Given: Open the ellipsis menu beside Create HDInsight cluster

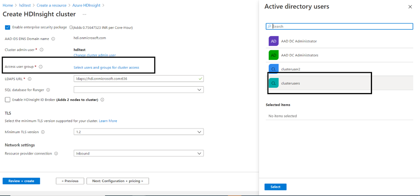Looking at the screenshot, I should [85, 14].
